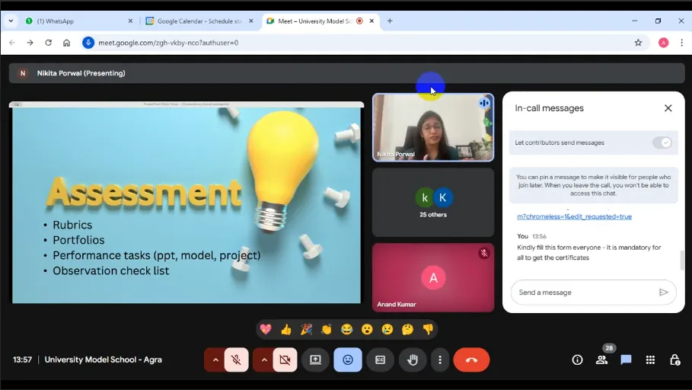Open a new browser tab

click(x=390, y=21)
